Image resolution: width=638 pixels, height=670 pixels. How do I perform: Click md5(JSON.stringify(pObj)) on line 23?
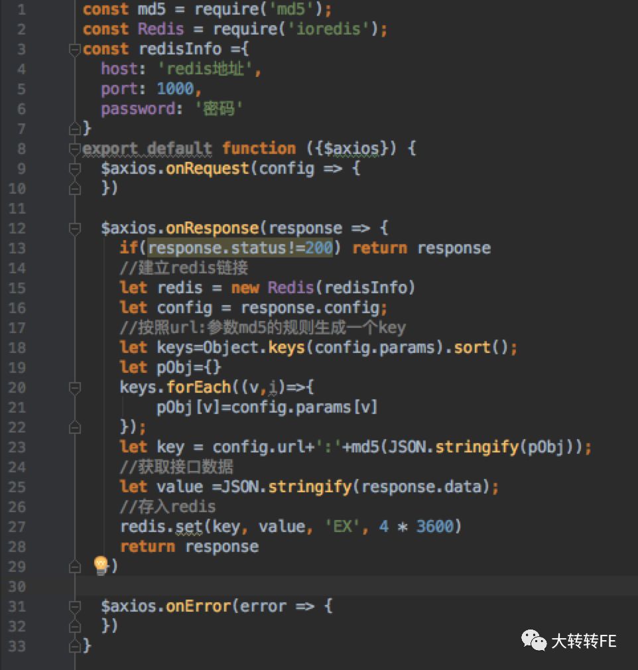coord(467,447)
